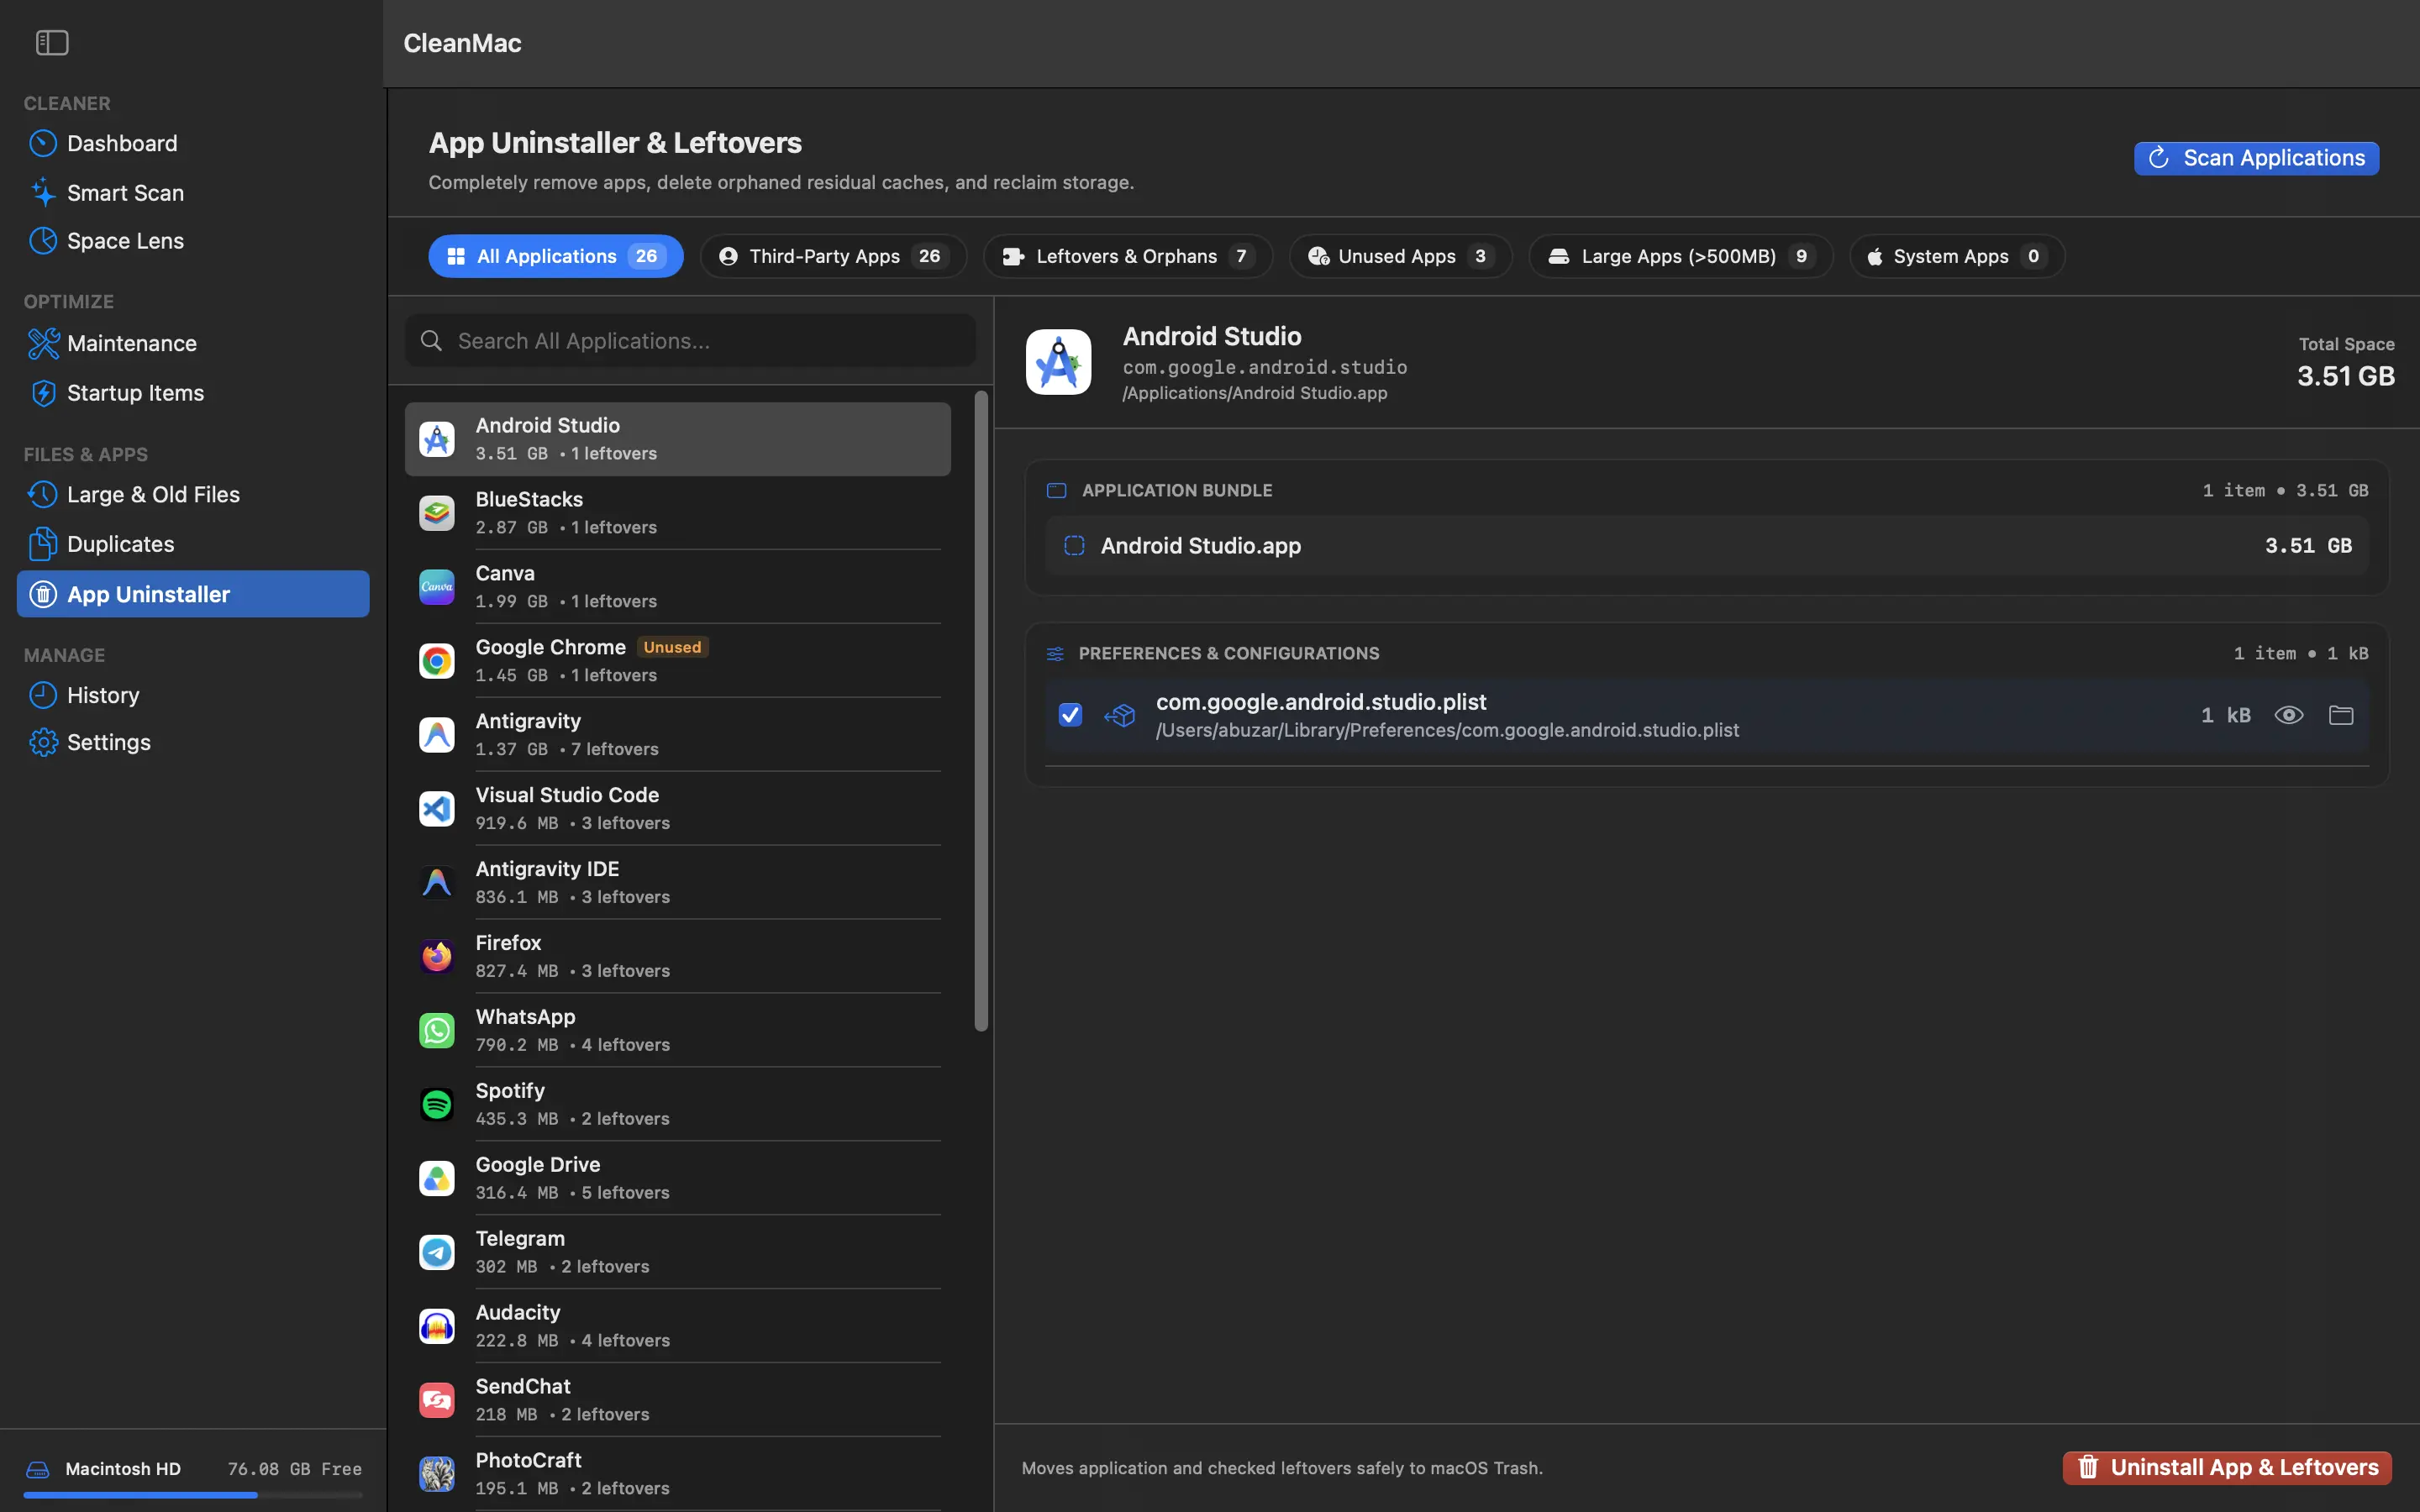
Task: Select Audacity row
Action: [x=677, y=1327]
